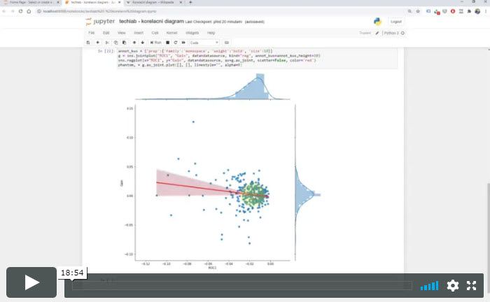The image size is (490, 302).
Task: Go forward in the browser
Action: click(x=13, y=11)
